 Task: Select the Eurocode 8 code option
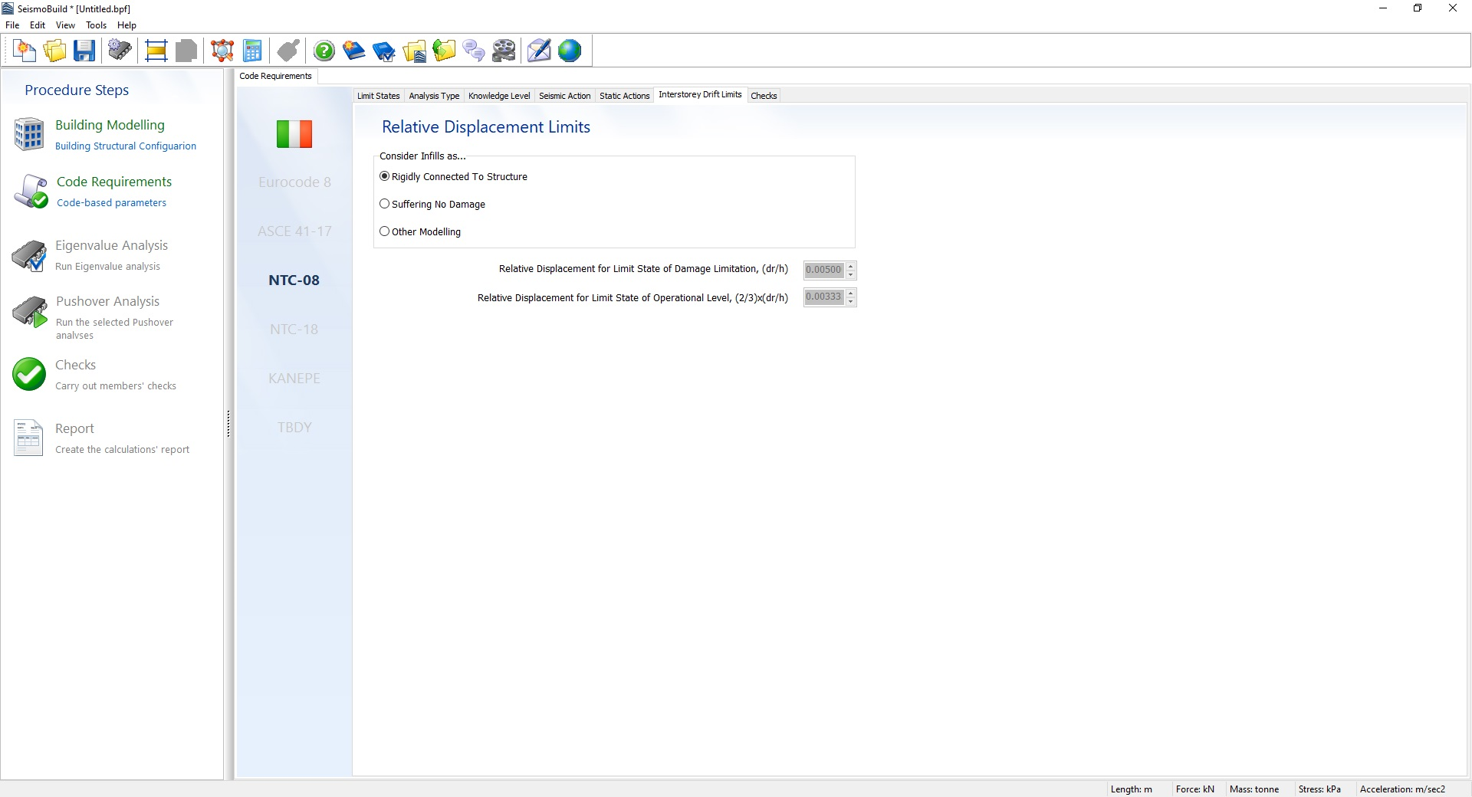point(294,182)
